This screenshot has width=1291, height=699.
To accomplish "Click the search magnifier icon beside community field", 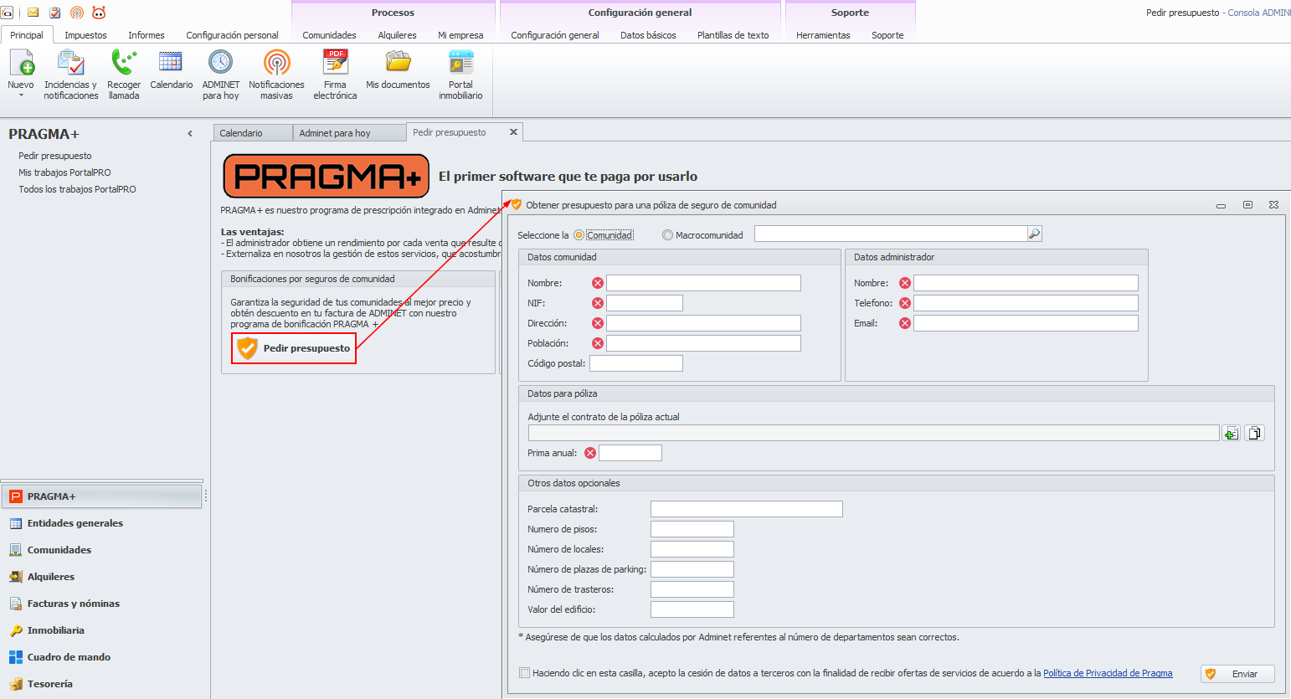I will [1035, 234].
